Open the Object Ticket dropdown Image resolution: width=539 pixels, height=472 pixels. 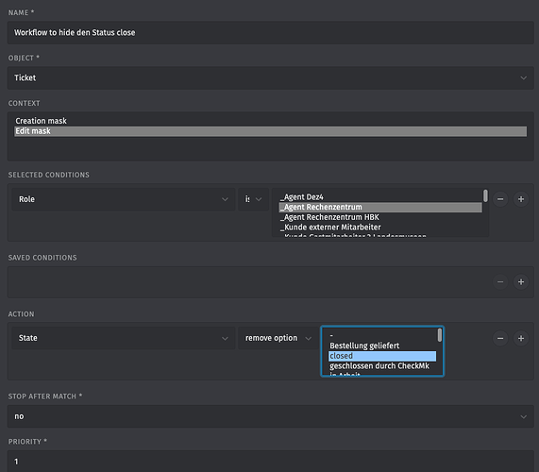click(271, 78)
